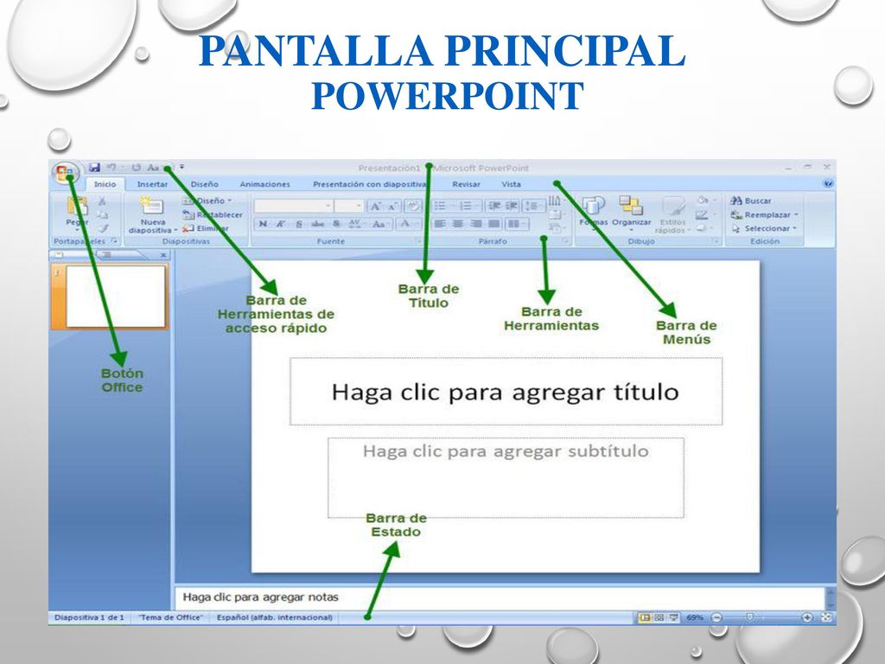Toggle align text right
Viewport: 885px width, 664px height.
tap(476, 224)
